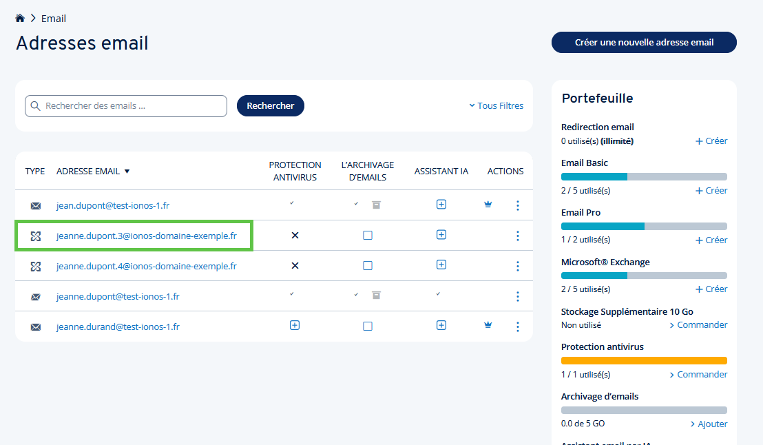The width and height of the screenshot is (763, 445).
Task: Click crown icon in jeanne.durand row
Action: tap(488, 326)
